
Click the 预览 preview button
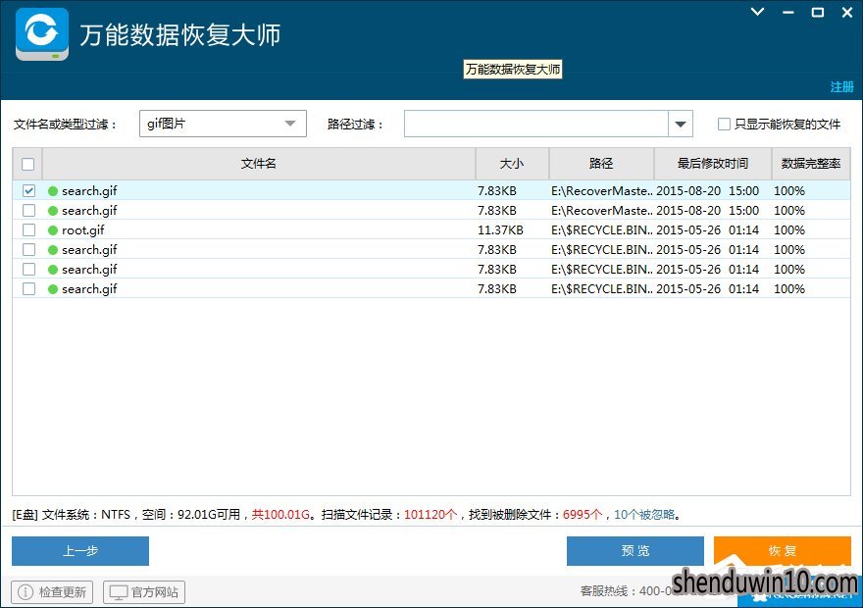pyautogui.click(x=635, y=551)
